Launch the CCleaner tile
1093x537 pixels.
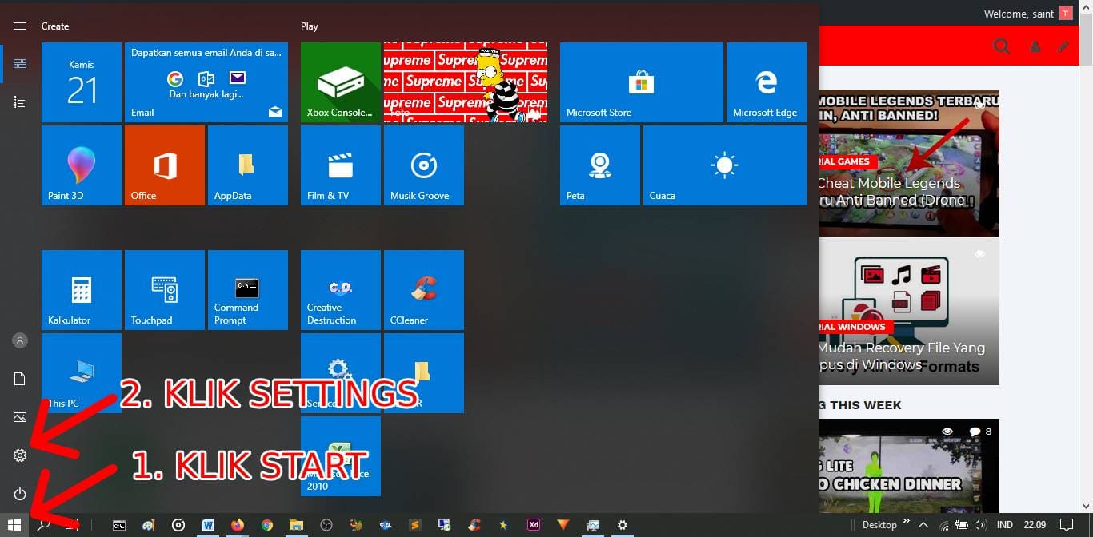[x=423, y=289]
